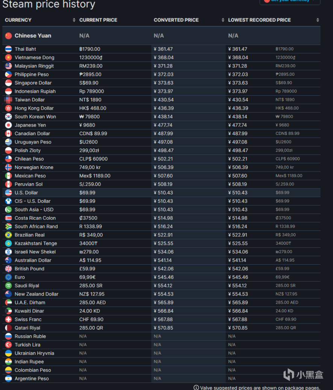Select the Ukrainian Hryvnia currency name
Image resolution: width=333 pixels, height=390 pixels.
[34, 354]
